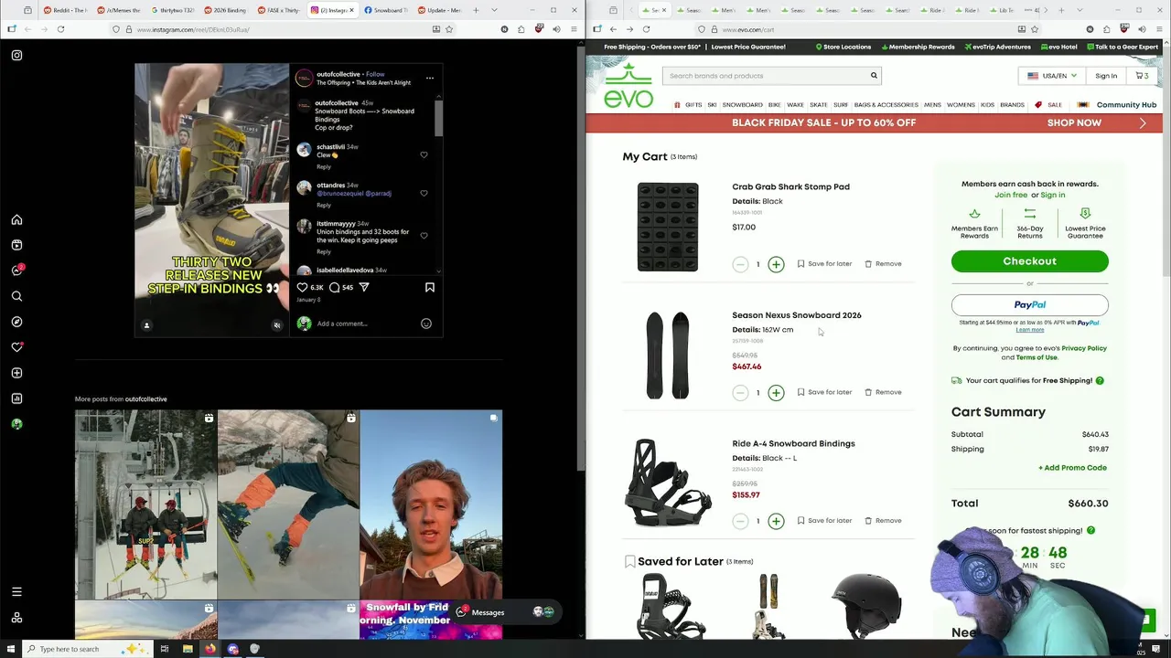Click Instagram create new post icon
The image size is (1171, 658).
16,373
